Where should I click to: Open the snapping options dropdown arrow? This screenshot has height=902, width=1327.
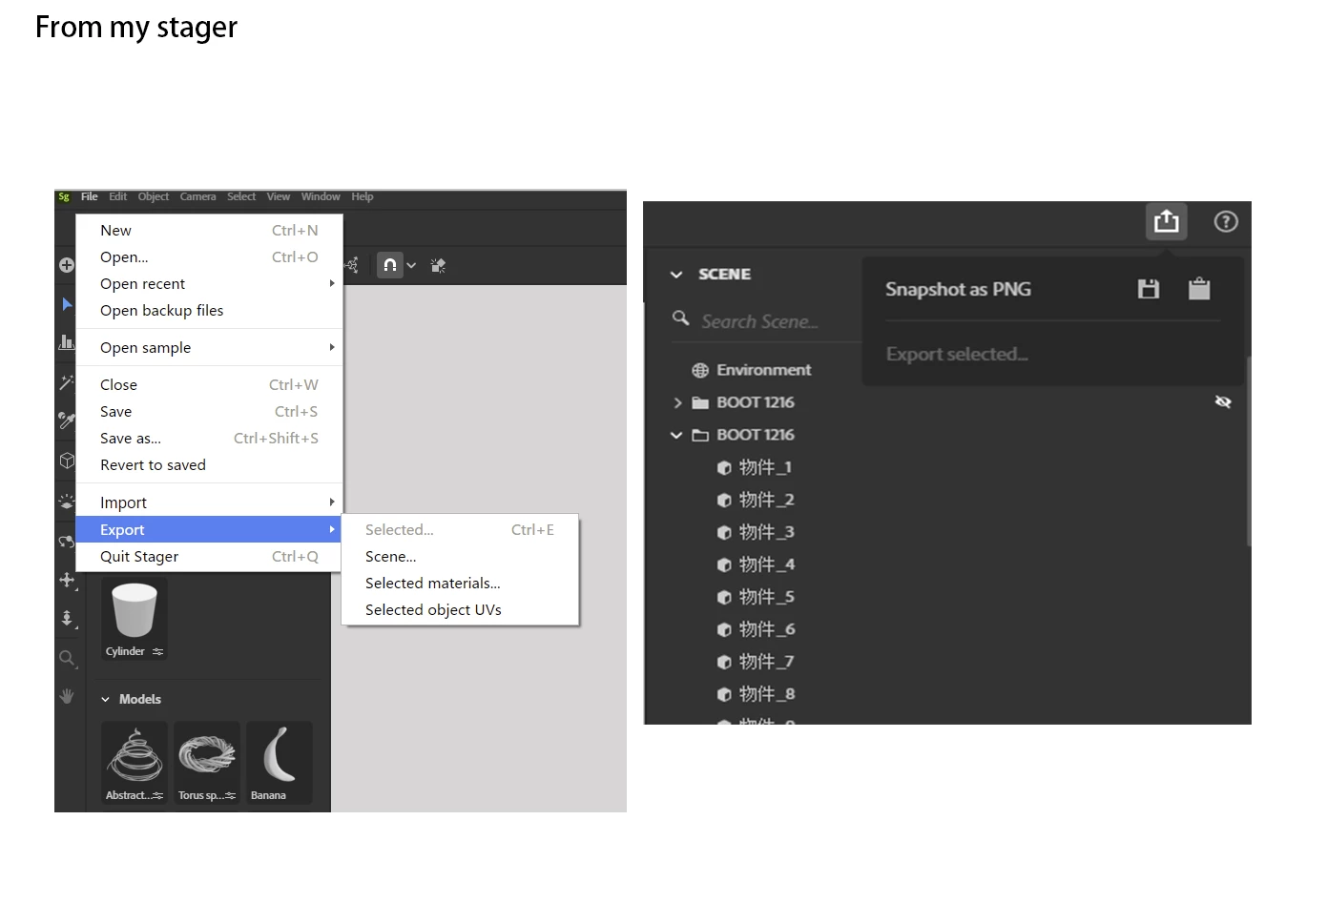click(411, 266)
